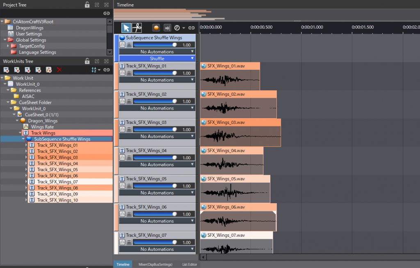Viewport: 420px width, 268px height.
Task: Switch to the Mixer(DspBusSettings) tab
Action: [155, 264]
